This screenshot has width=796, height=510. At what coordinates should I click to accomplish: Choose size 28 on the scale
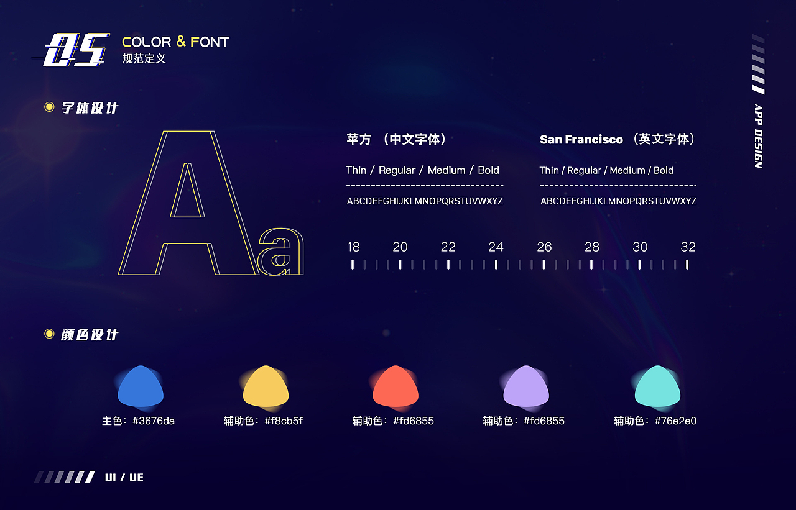[x=591, y=265]
